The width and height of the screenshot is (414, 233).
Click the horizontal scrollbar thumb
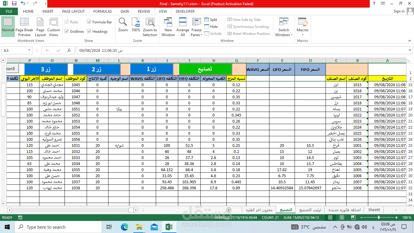[x=131, y=210]
